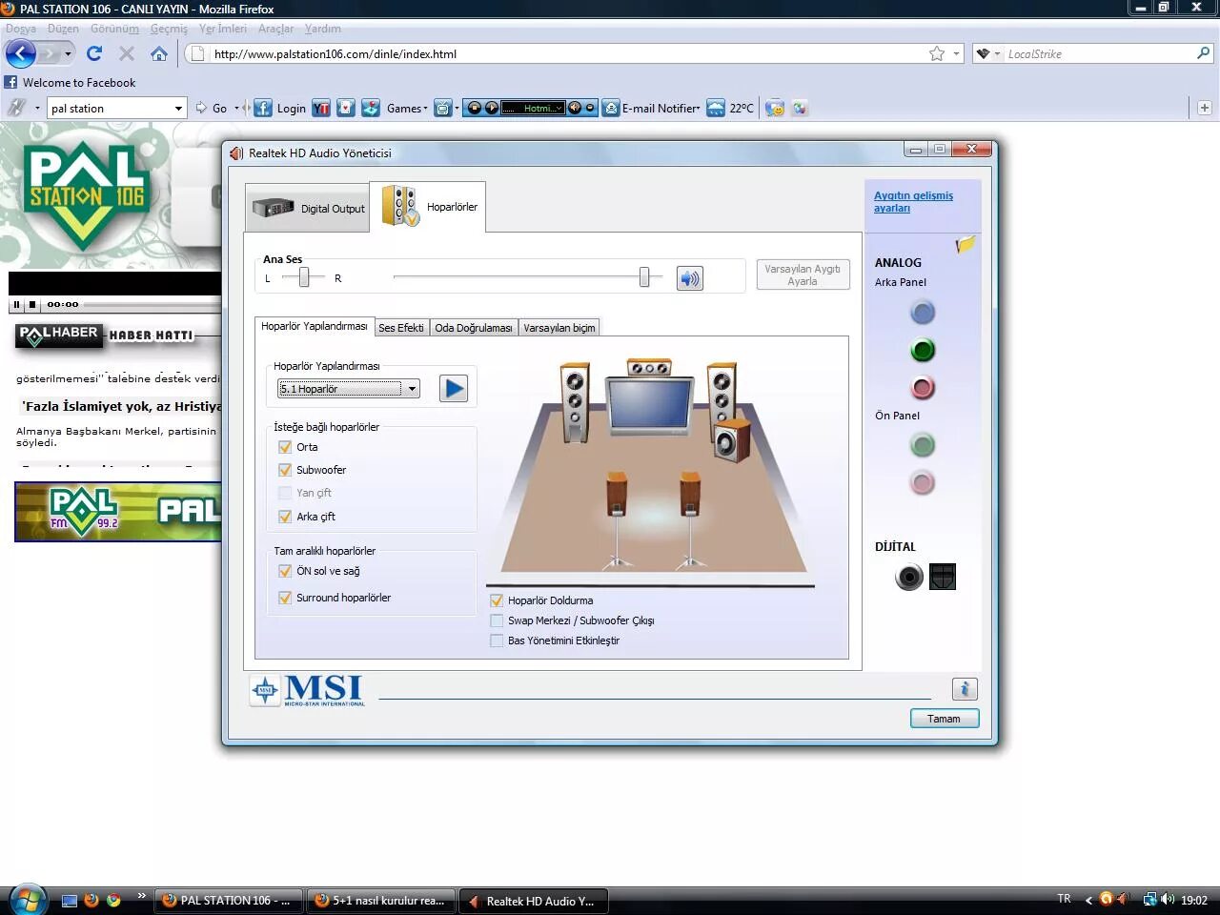Click the weather icon showing 22°C
Image resolution: width=1220 pixels, height=915 pixels.
coord(716,108)
